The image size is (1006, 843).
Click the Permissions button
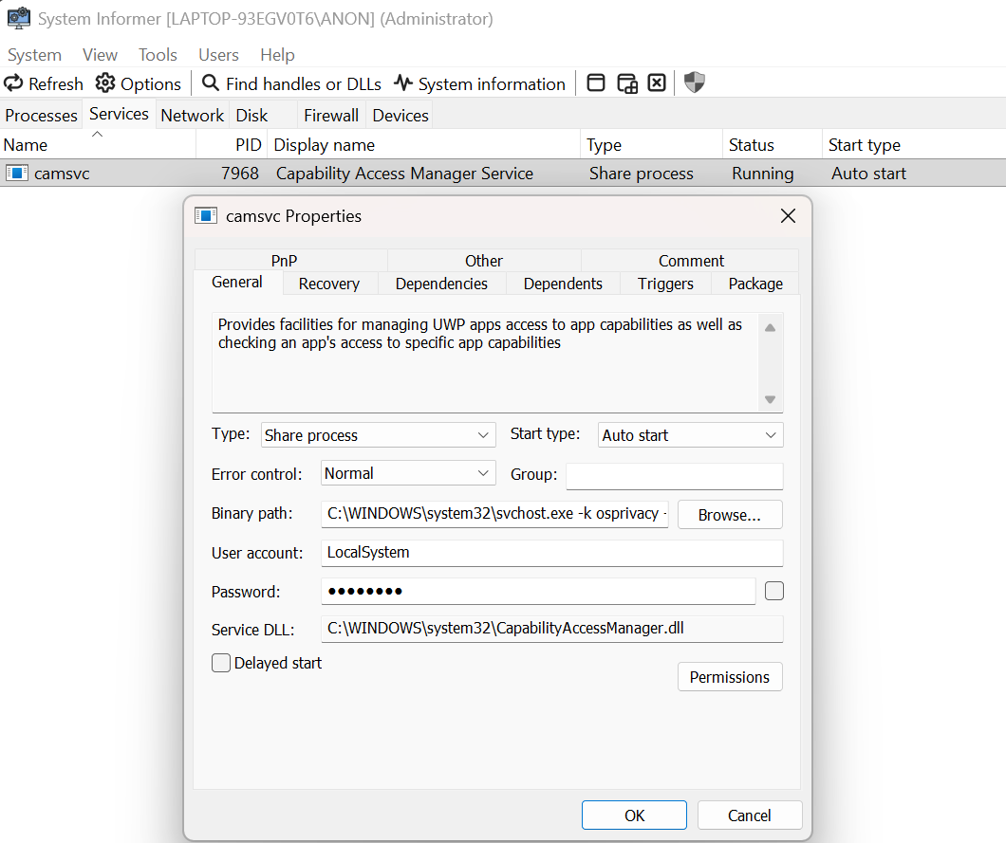tap(729, 677)
